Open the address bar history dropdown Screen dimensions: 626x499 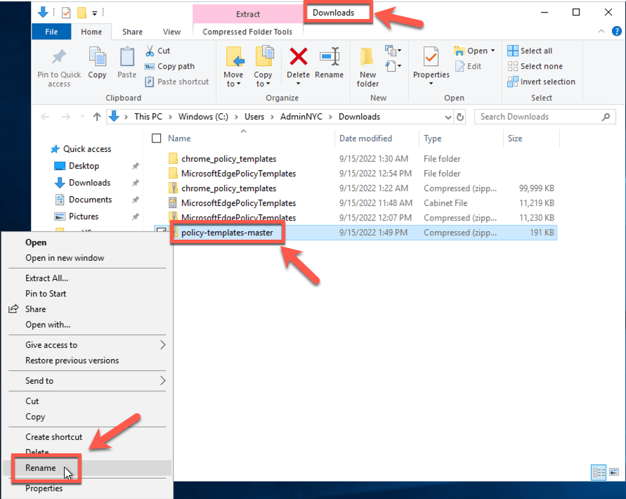point(448,117)
